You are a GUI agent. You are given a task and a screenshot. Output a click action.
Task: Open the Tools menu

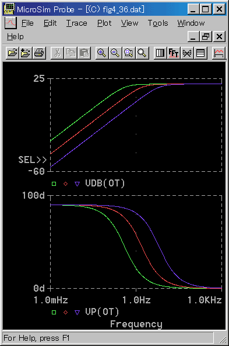tap(158, 23)
